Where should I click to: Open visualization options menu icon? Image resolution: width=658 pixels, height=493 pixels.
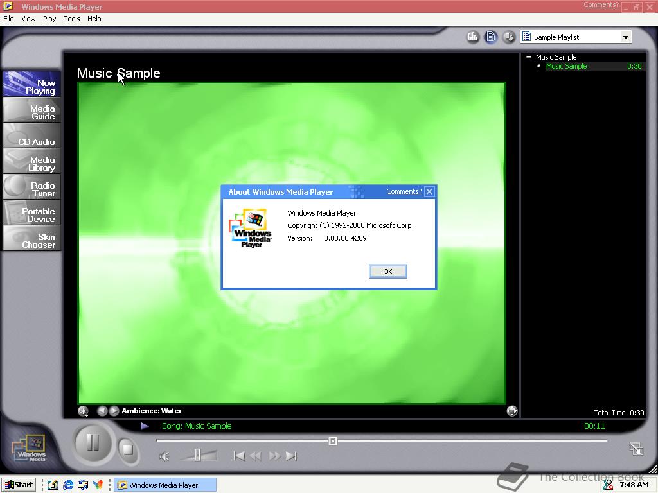84,411
